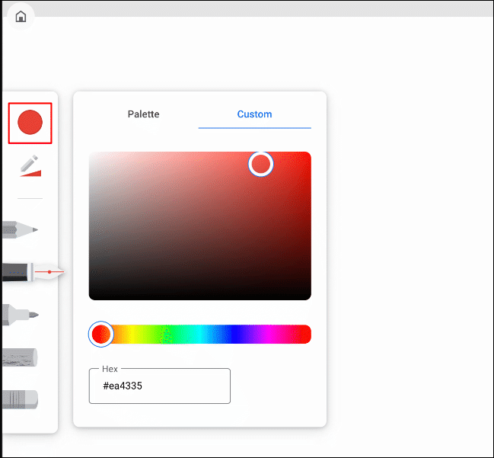Switch to the Custom tab
Image resolution: width=494 pixels, height=458 pixels.
(254, 114)
